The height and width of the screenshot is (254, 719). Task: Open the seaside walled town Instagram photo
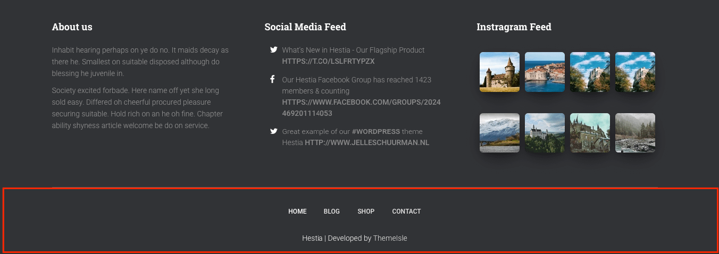[545, 72]
